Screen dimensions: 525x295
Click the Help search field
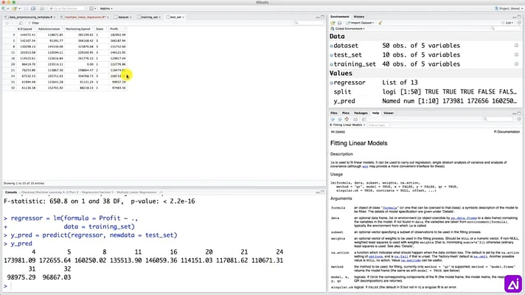click(498, 119)
